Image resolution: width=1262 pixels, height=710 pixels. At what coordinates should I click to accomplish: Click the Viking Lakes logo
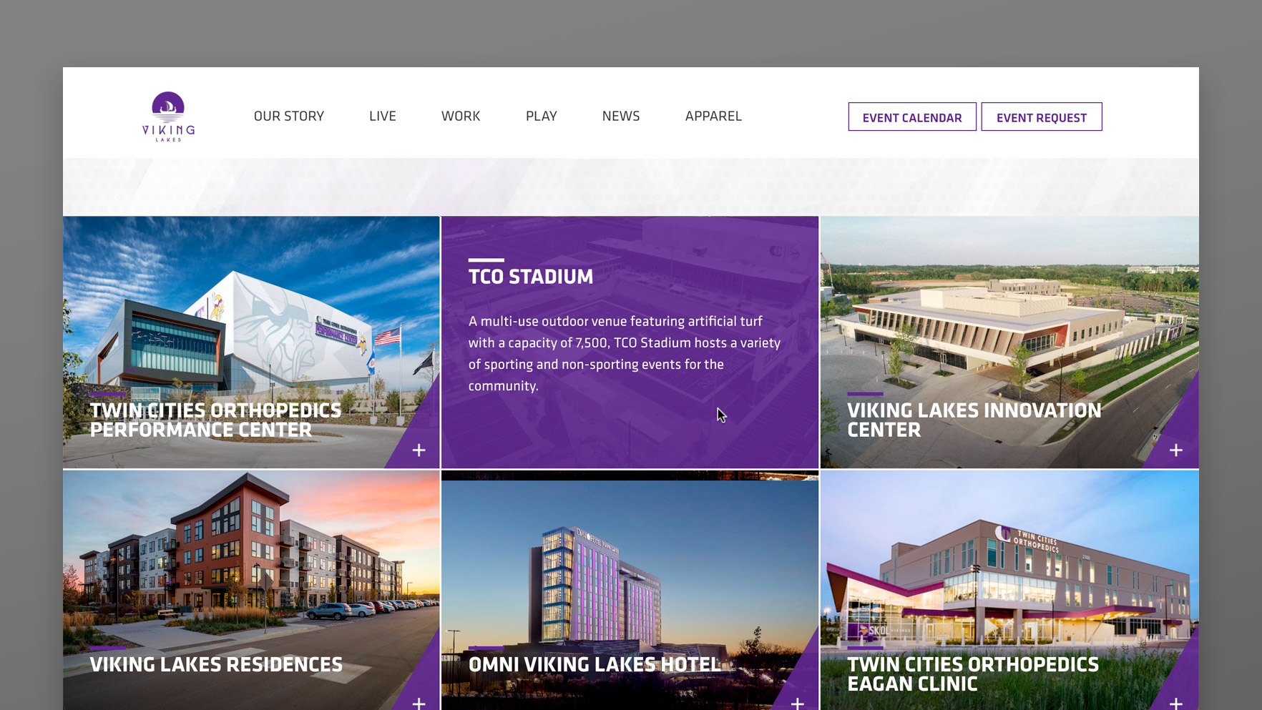point(168,117)
